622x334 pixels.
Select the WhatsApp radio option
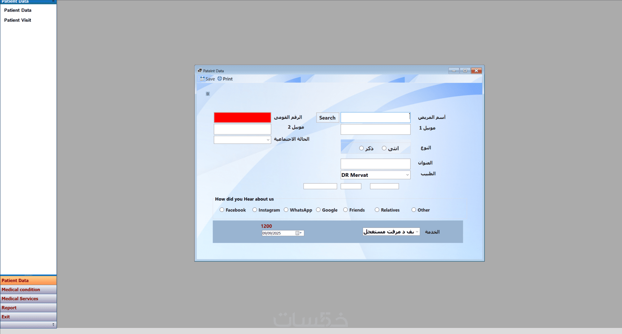tap(286, 210)
